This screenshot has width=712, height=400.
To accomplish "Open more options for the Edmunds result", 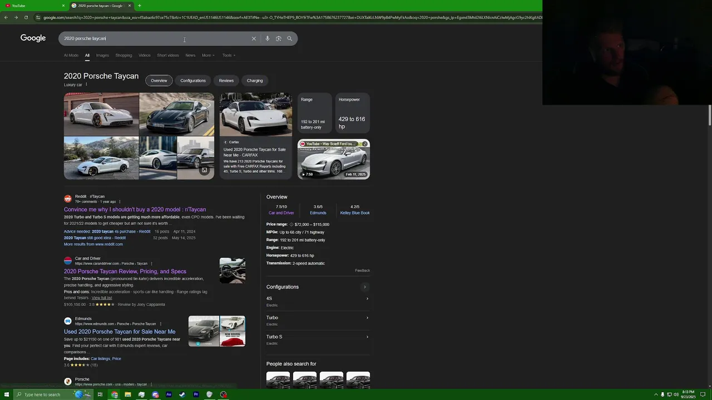I will [x=161, y=324].
